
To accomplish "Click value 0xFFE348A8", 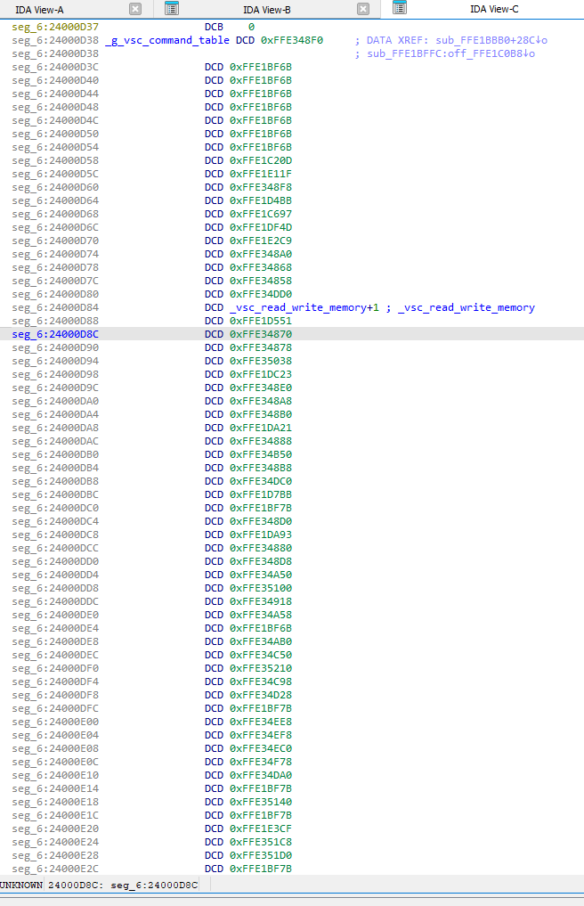I will click(261, 401).
